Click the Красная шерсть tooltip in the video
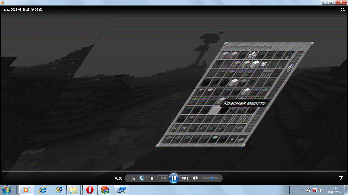 click(x=245, y=103)
